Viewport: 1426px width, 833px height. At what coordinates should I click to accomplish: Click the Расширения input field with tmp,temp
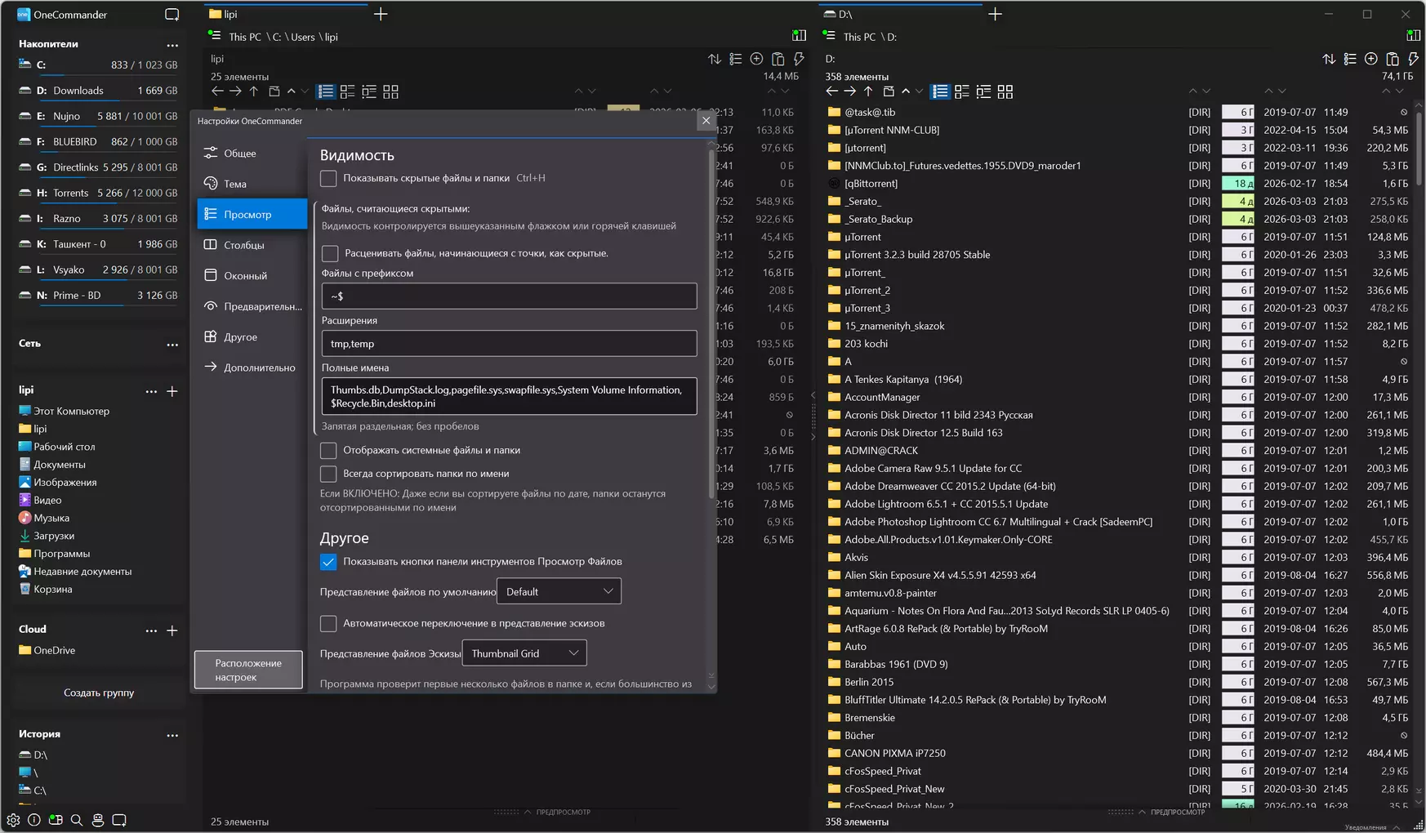(x=509, y=344)
